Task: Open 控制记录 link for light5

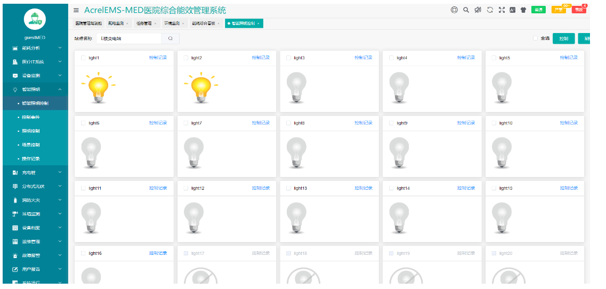Action: click(568, 58)
